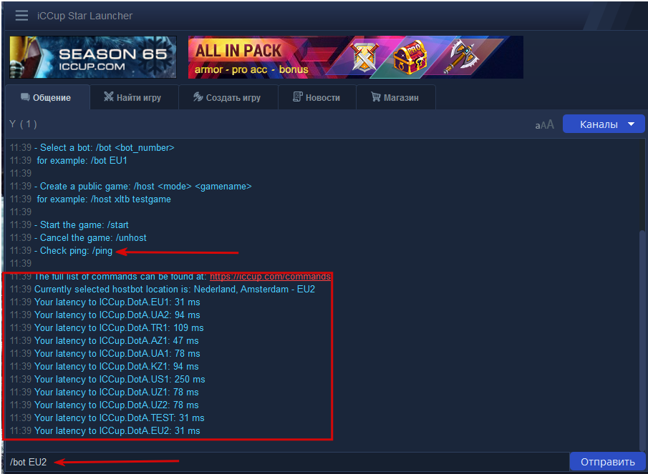Viewport: 648px width, 474px height.
Task: Open the Каналы channels list
Action: point(604,124)
